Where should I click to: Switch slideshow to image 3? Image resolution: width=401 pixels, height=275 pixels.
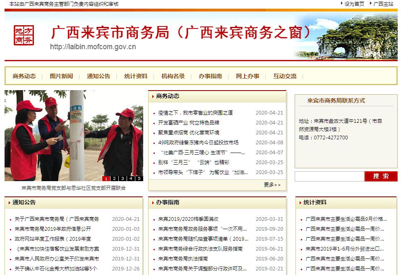point(123,178)
